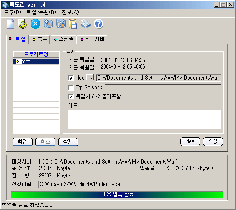
Task: Click inside the 메모 text area
Action: [x=144, y=119]
